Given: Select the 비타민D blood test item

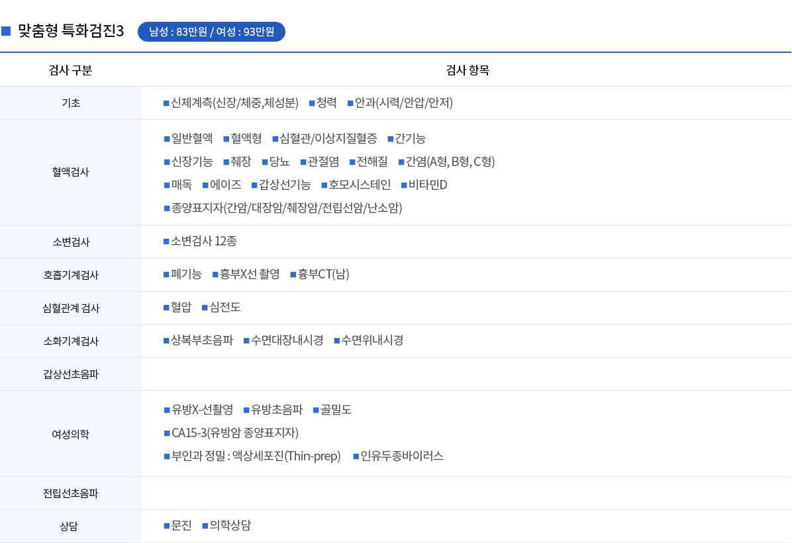Looking at the screenshot, I should pyautogui.click(x=428, y=185).
